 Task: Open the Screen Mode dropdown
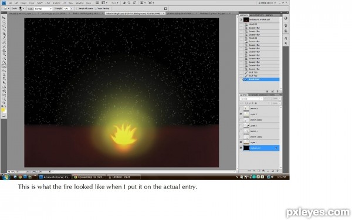coord(151,3)
